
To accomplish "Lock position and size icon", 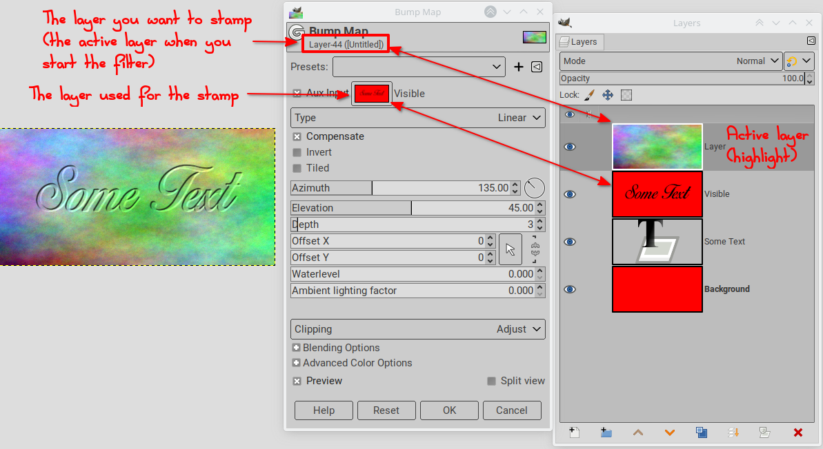I will [608, 95].
